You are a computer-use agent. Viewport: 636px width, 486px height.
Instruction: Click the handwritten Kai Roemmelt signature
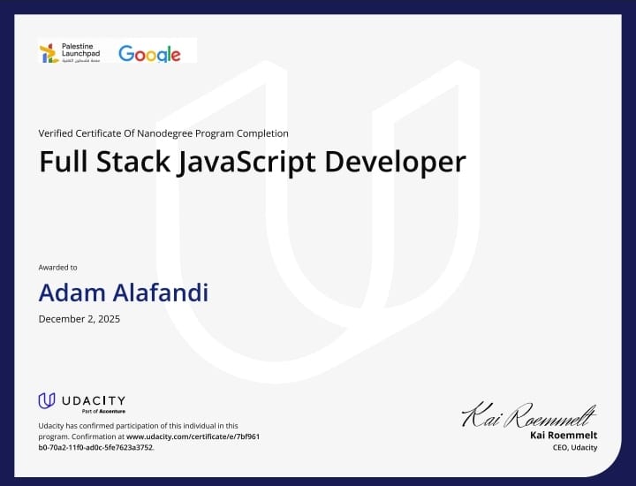coord(529,415)
